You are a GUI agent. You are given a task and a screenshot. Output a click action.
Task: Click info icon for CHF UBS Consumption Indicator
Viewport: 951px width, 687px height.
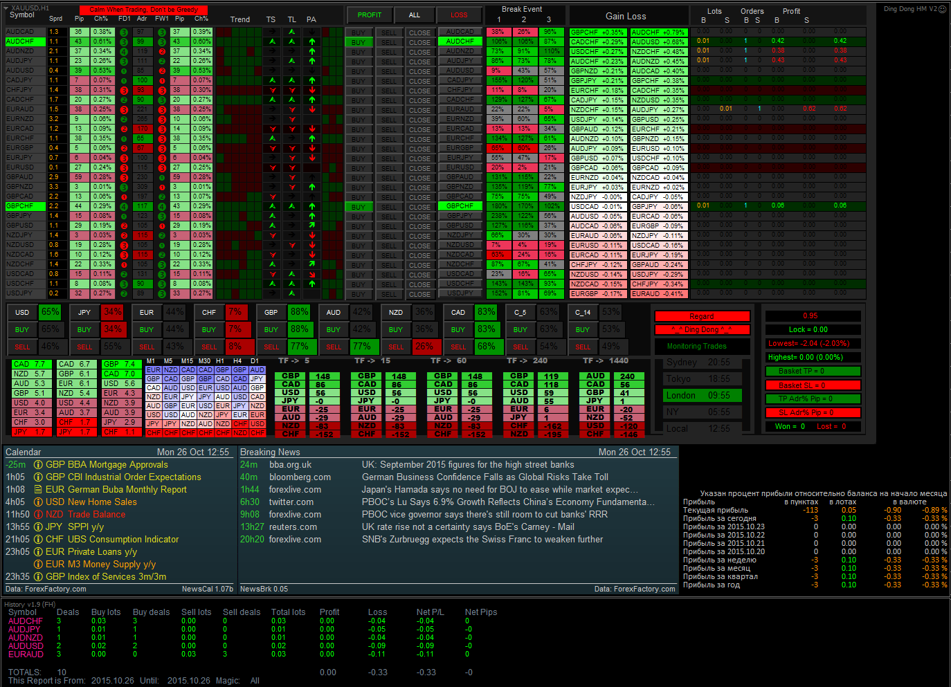pos(38,540)
